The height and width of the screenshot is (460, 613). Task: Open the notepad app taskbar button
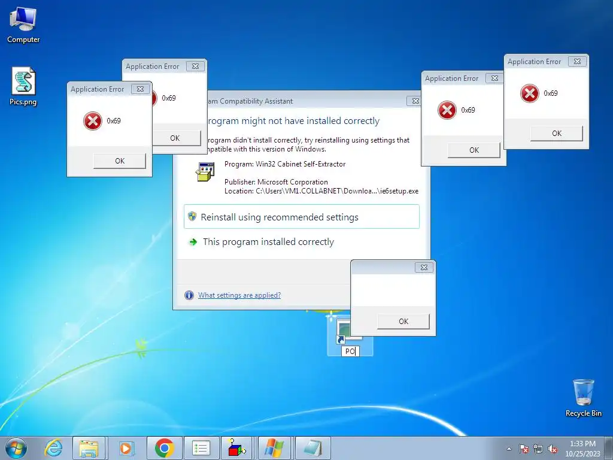pos(312,448)
